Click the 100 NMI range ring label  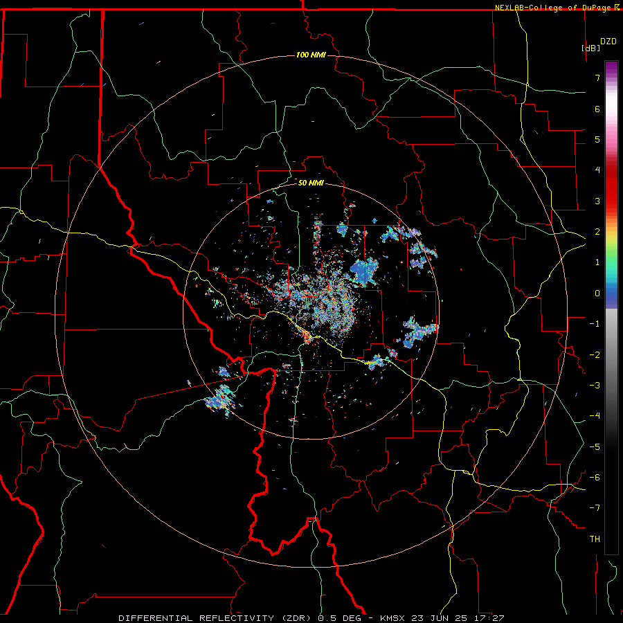click(311, 55)
